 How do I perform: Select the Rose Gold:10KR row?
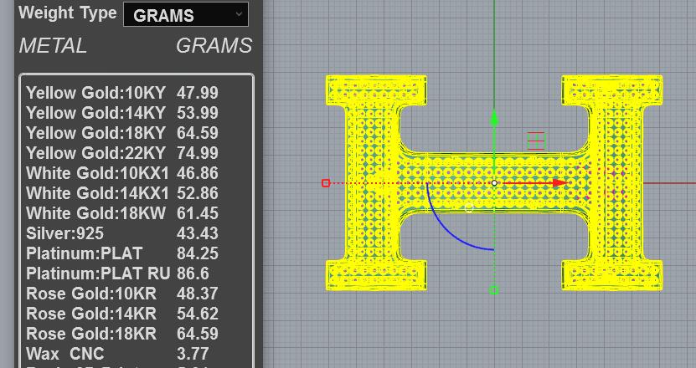(x=122, y=294)
